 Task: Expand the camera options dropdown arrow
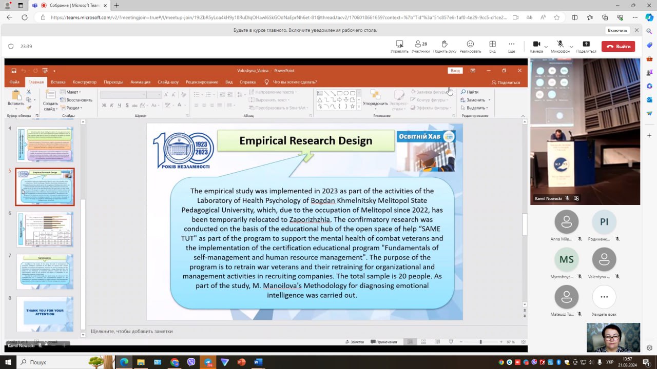(546, 47)
